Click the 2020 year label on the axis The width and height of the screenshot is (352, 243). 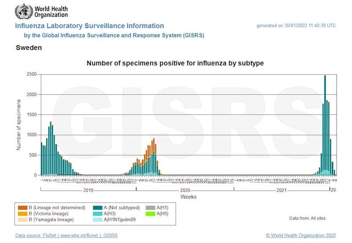(x=185, y=191)
